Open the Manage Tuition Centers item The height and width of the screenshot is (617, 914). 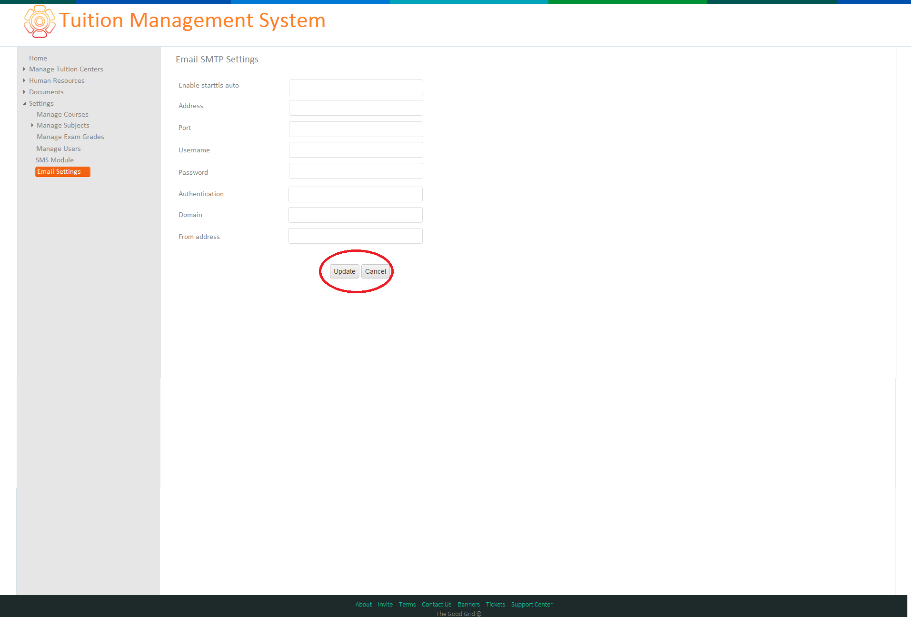point(66,69)
